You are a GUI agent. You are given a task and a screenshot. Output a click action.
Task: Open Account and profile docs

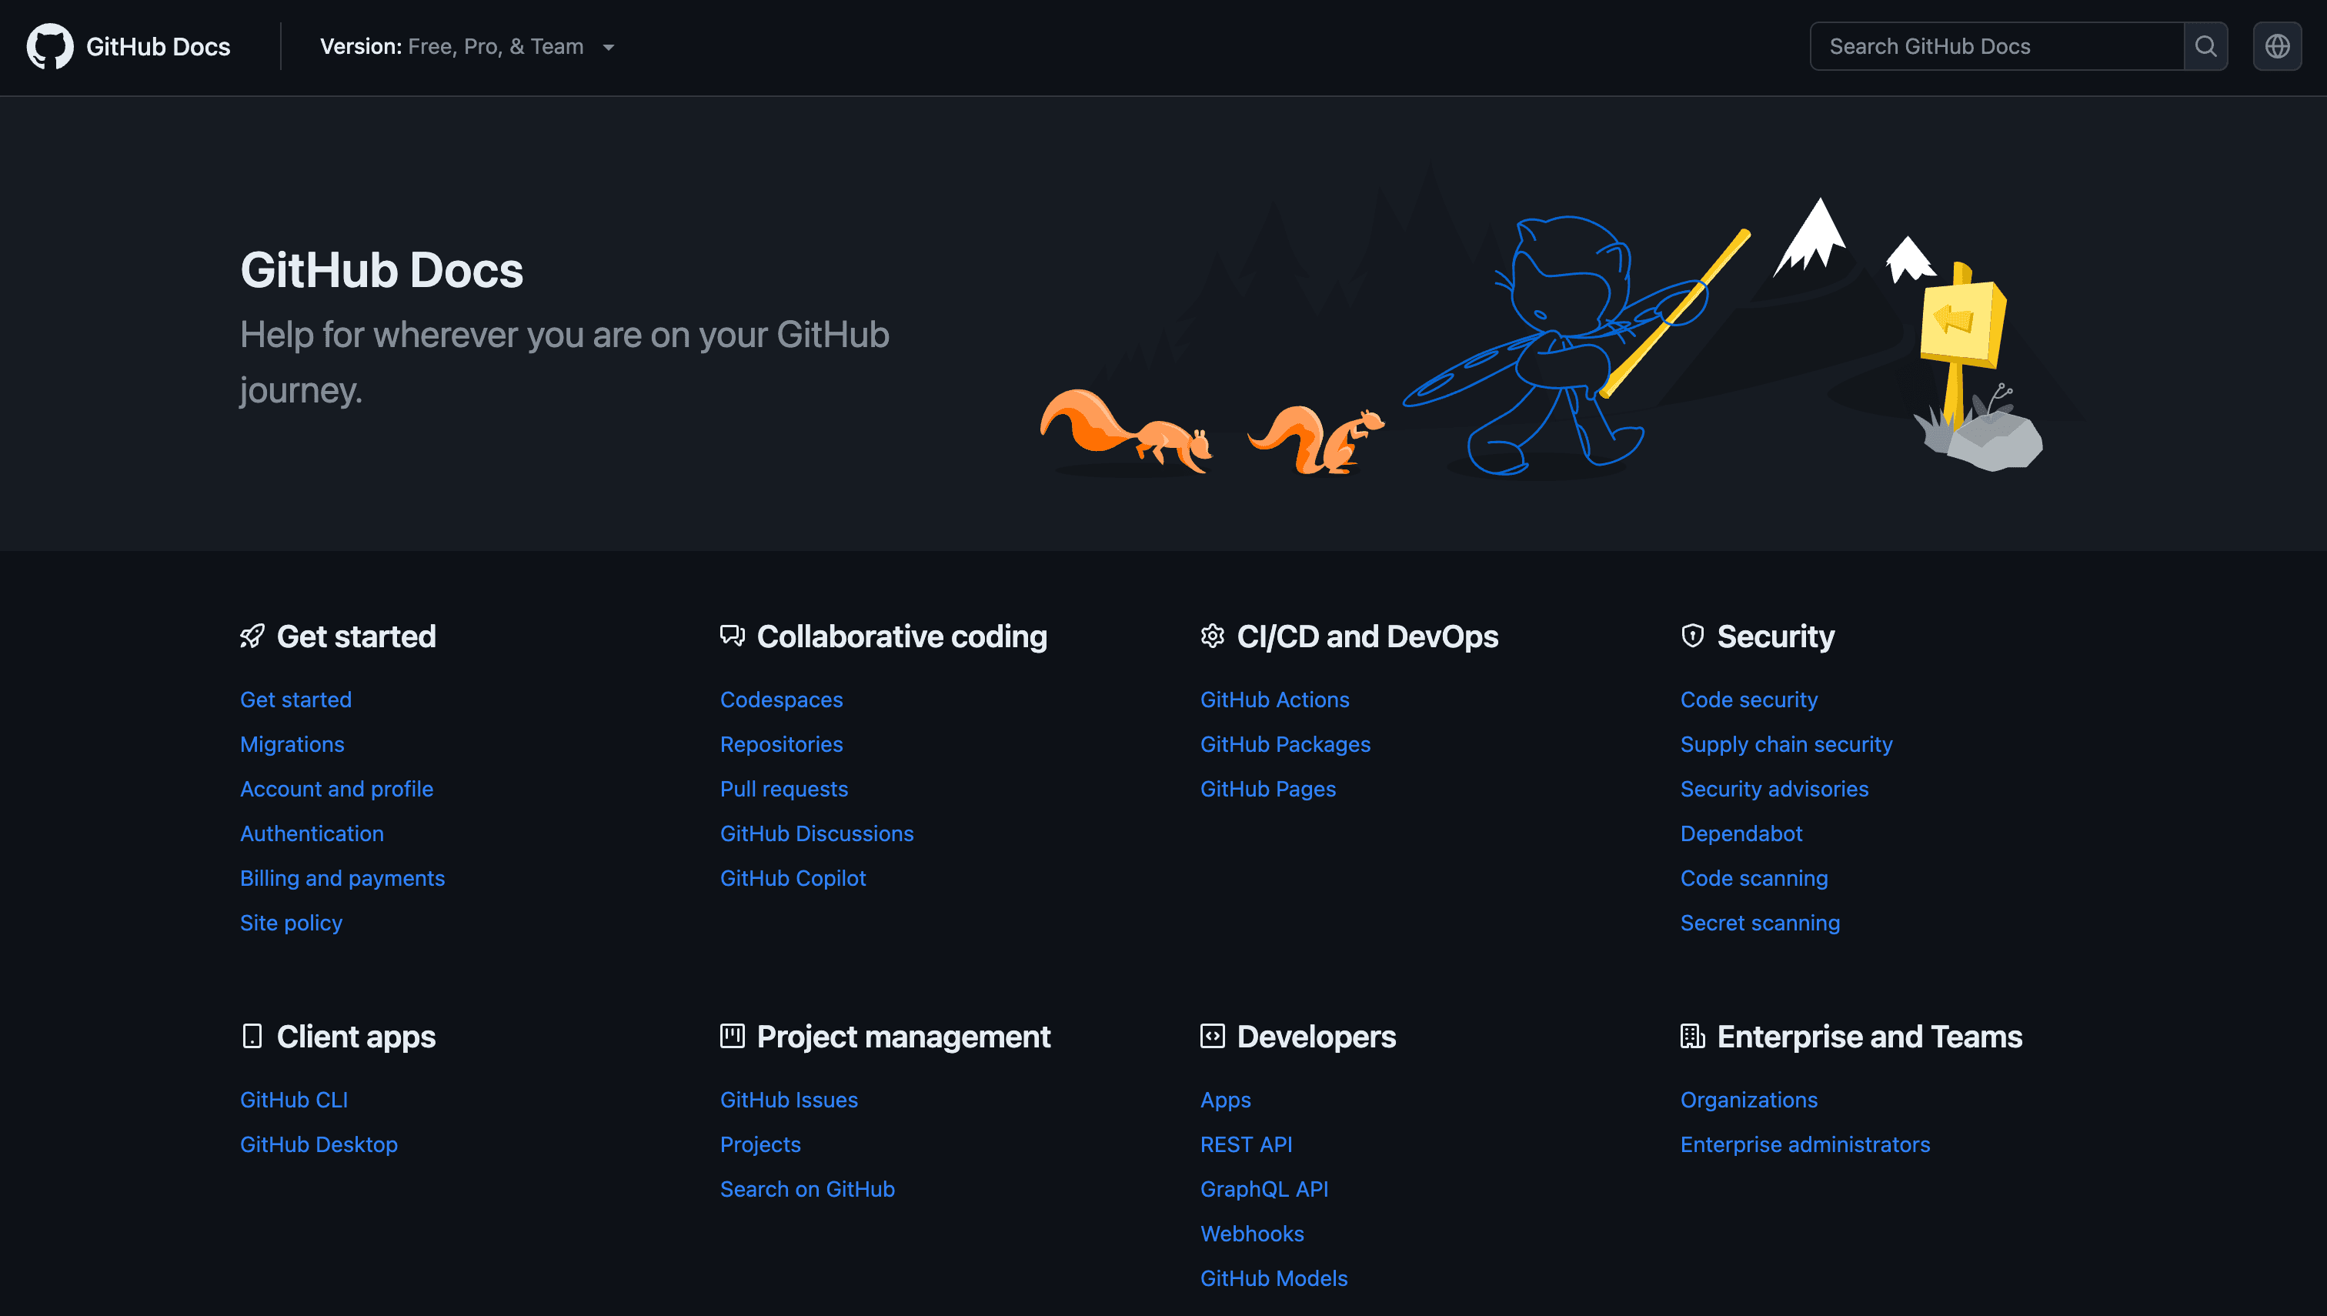[x=336, y=789]
